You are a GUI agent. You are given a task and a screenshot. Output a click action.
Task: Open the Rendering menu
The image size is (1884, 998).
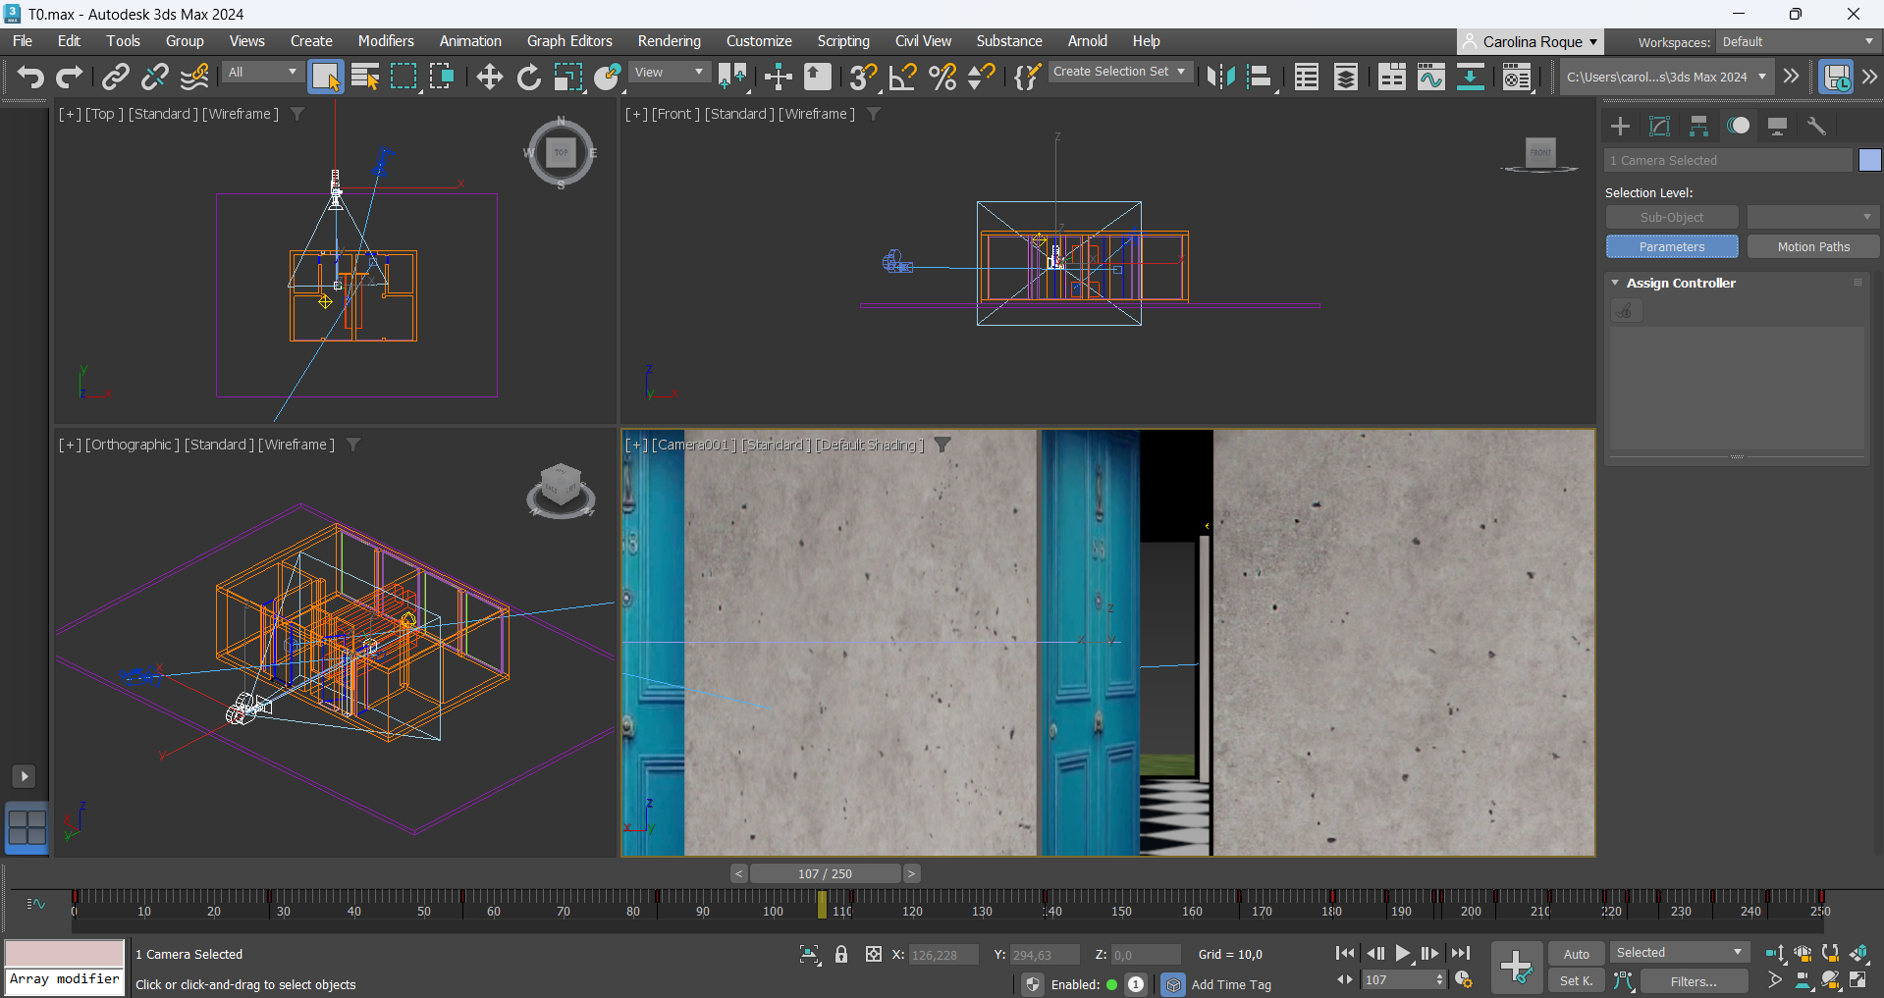click(x=669, y=41)
